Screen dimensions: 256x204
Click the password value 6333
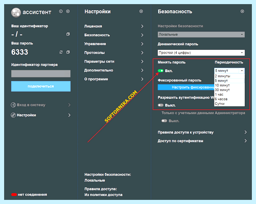pos(19,52)
